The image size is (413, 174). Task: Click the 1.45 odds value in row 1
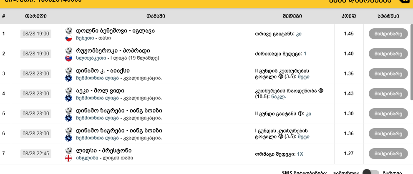coord(349,34)
